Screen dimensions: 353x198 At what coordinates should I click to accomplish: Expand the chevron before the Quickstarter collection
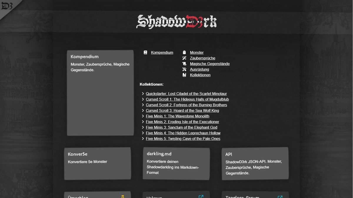[x=143, y=94]
